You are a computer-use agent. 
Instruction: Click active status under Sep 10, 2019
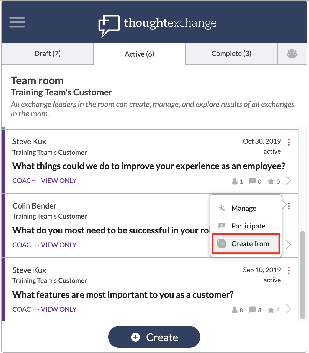click(x=272, y=280)
